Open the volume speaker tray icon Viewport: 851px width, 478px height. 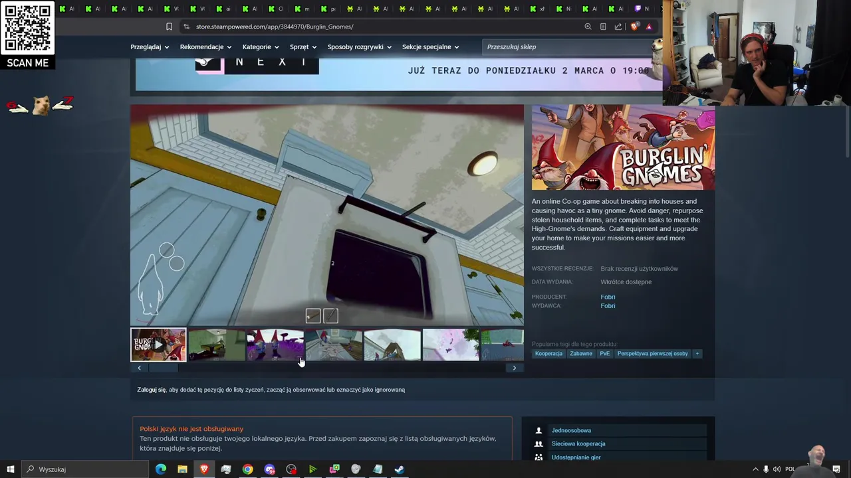777,469
